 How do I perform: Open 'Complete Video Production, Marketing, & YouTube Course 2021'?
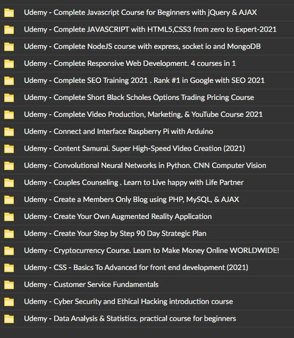(158, 114)
